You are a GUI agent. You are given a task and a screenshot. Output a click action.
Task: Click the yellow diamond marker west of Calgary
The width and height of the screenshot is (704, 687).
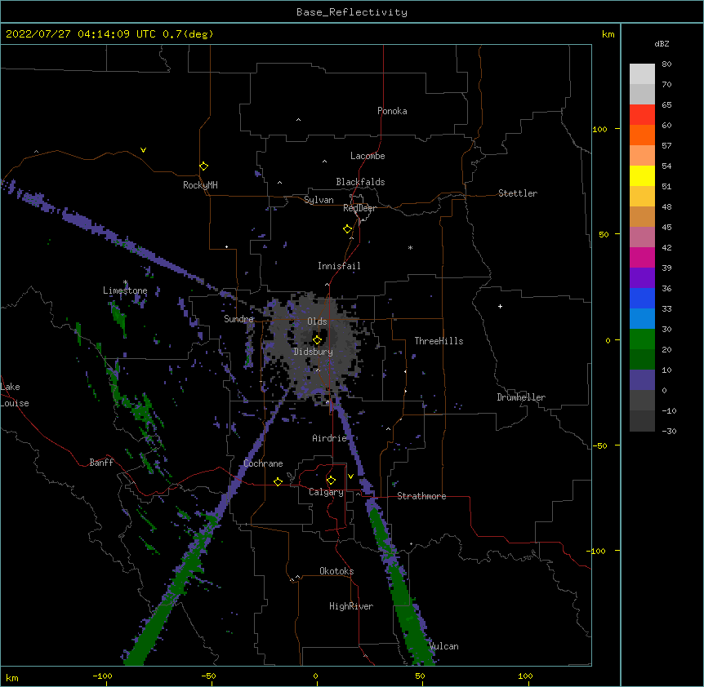tap(278, 481)
